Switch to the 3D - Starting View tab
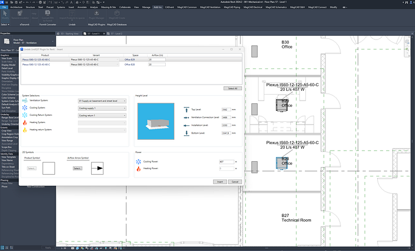 [70, 33]
